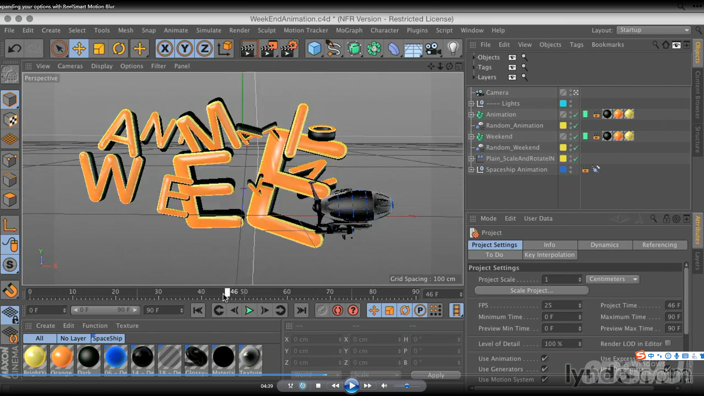This screenshot has height=396, width=704.
Task: Open the Referencing tab
Action: (x=660, y=245)
